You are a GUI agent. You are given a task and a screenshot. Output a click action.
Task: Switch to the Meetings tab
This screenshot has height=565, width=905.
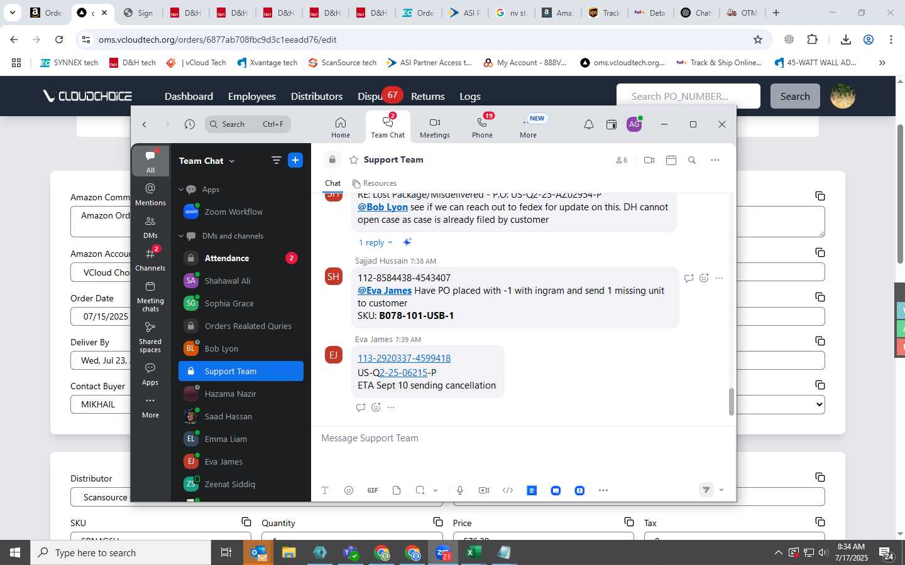click(435, 127)
